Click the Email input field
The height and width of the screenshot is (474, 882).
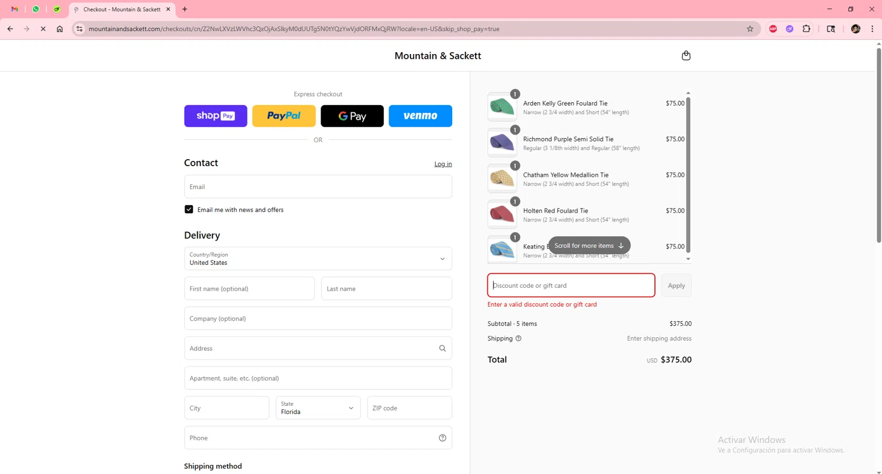point(318,187)
